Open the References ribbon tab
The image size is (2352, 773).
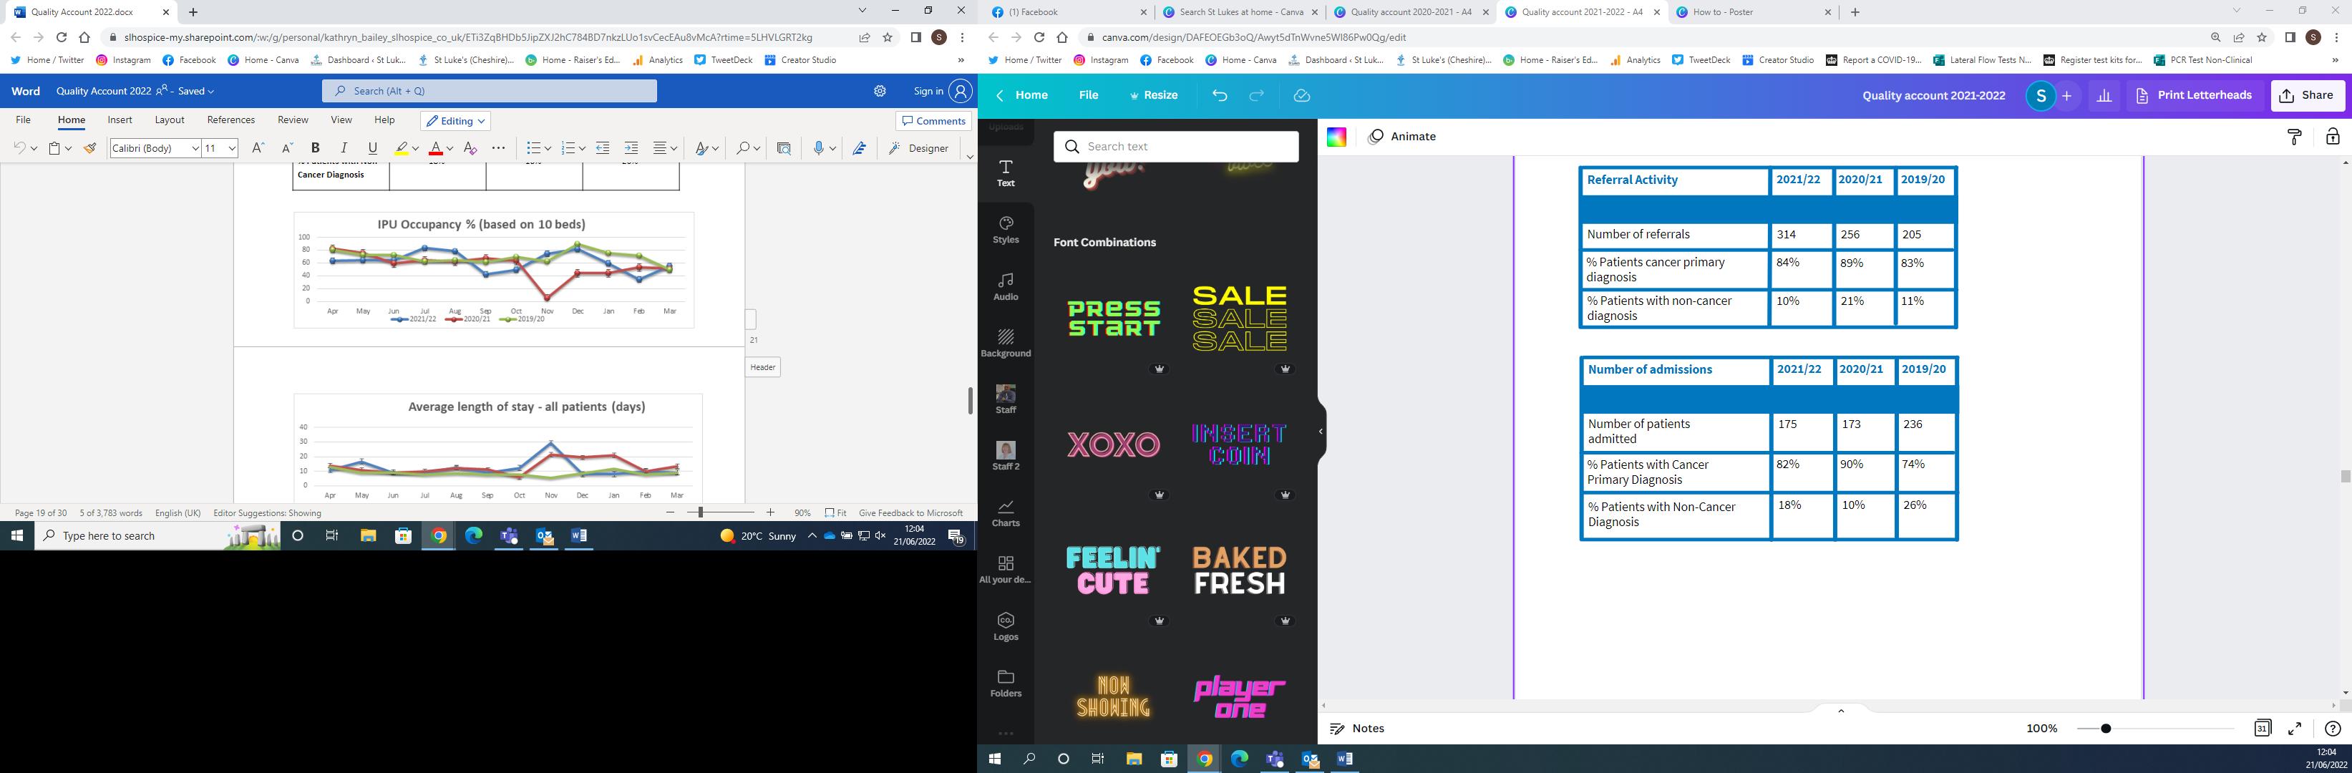[230, 120]
